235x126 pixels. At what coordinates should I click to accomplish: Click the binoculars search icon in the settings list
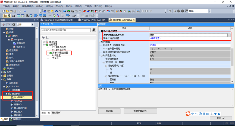(x=94, y=30)
